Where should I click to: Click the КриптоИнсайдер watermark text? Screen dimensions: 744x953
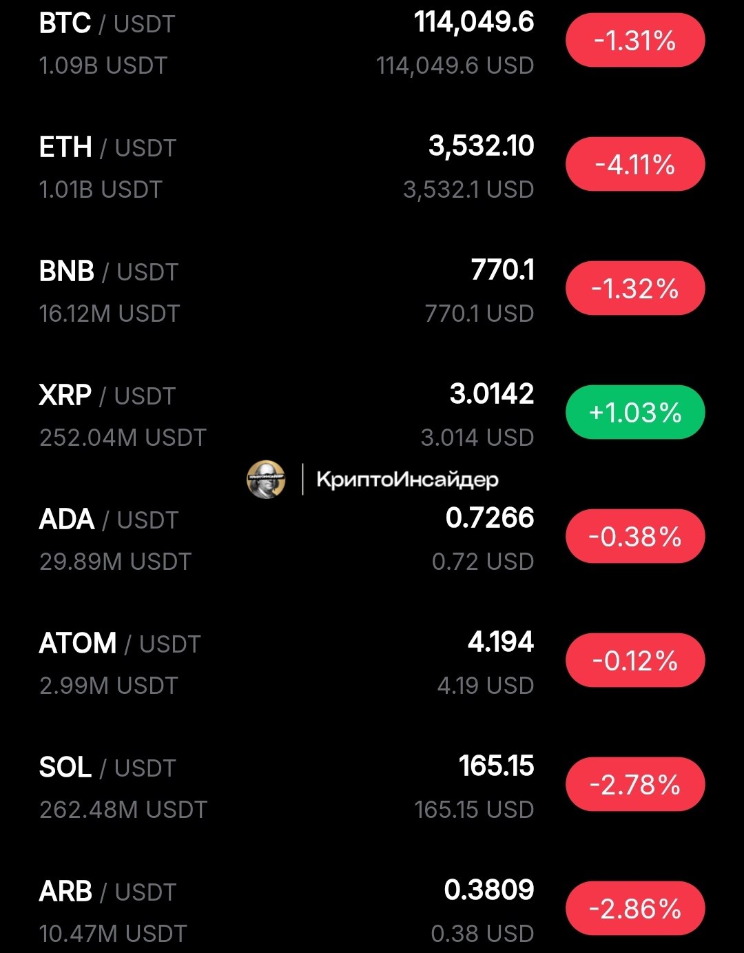point(407,480)
